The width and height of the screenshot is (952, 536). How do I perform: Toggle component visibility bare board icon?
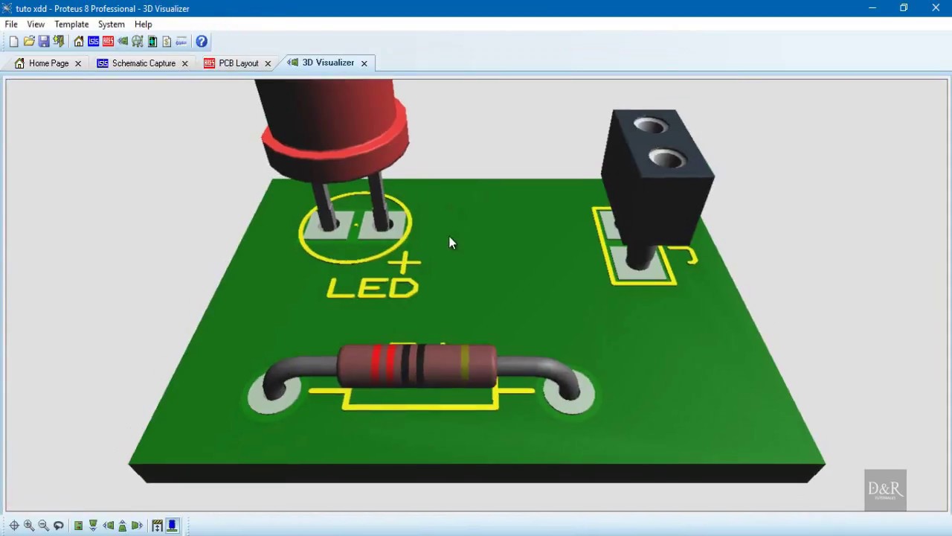[x=172, y=526]
